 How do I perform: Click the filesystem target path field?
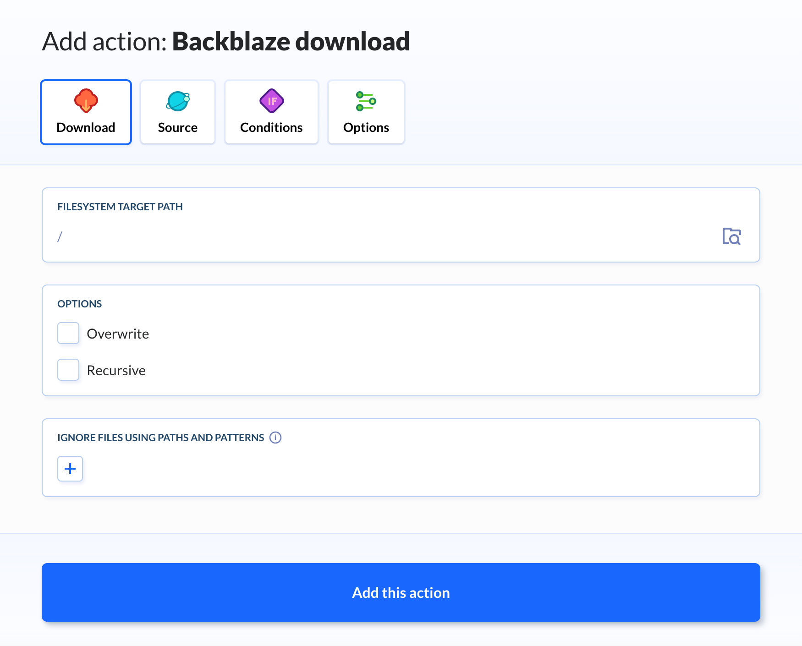[x=385, y=236]
